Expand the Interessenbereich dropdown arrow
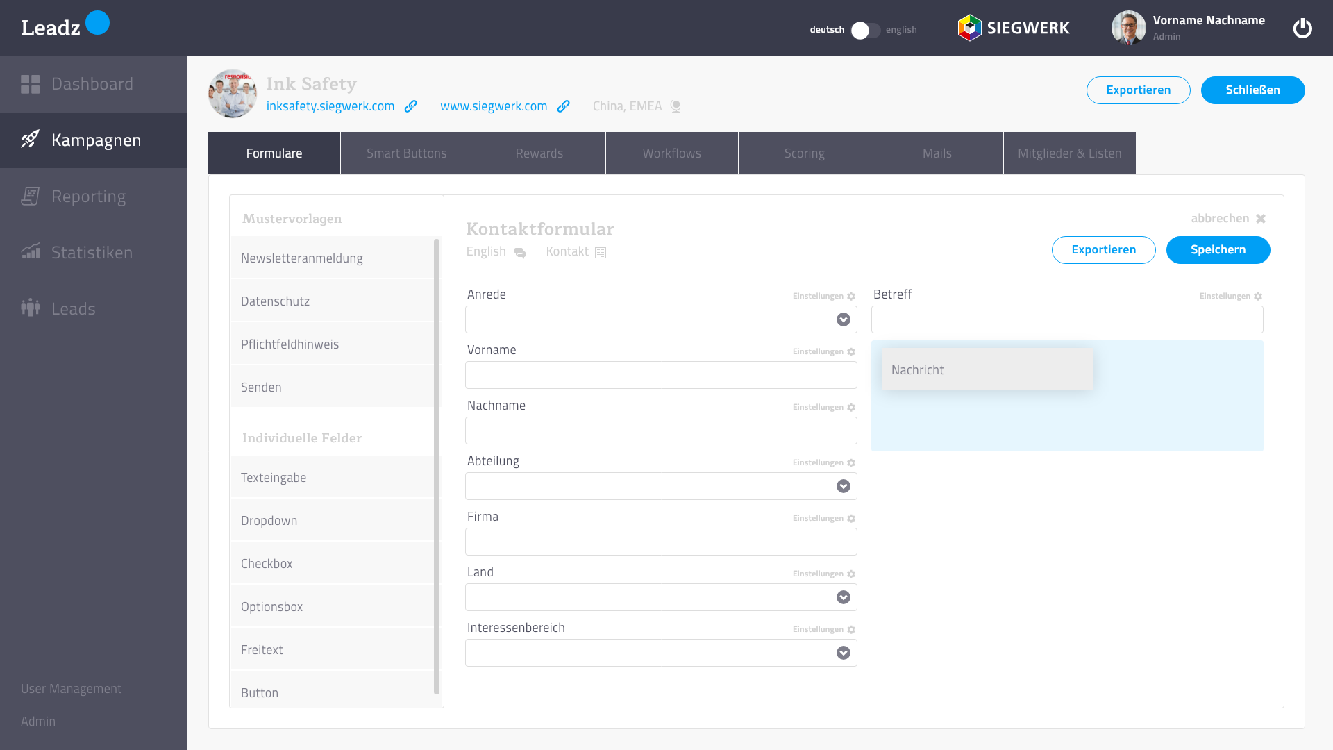Viewport: 1333px width, 750px height. [844, 653]
